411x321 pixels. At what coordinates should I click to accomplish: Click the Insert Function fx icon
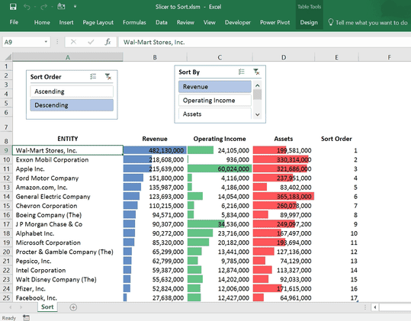(x=108, y=42)
